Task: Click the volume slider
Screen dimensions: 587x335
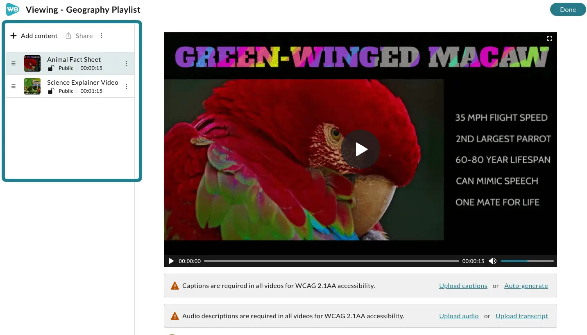Action: point(527,261)
